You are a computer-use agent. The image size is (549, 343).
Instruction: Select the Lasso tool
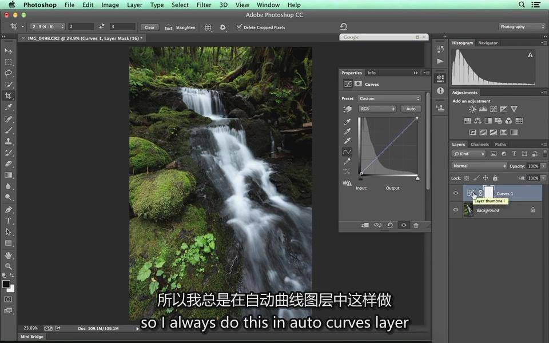pyautogui.click(x=9, y=73)
